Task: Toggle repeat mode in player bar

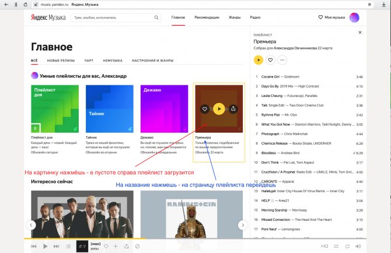Action: tap(347, 246)
